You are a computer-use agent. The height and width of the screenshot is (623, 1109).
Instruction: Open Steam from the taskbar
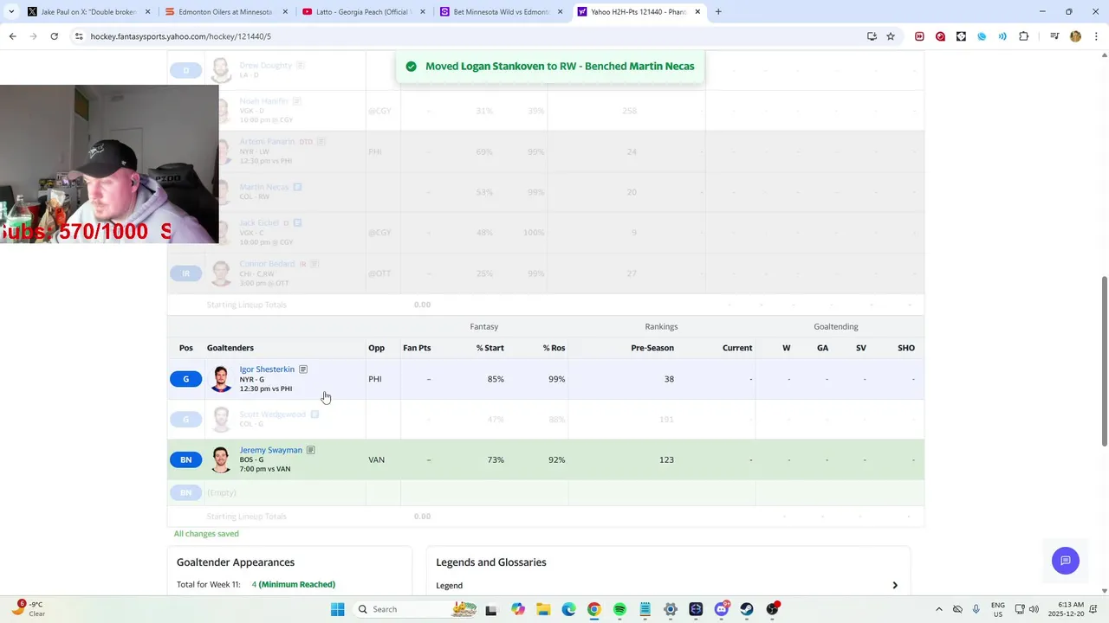click(747, 609)
